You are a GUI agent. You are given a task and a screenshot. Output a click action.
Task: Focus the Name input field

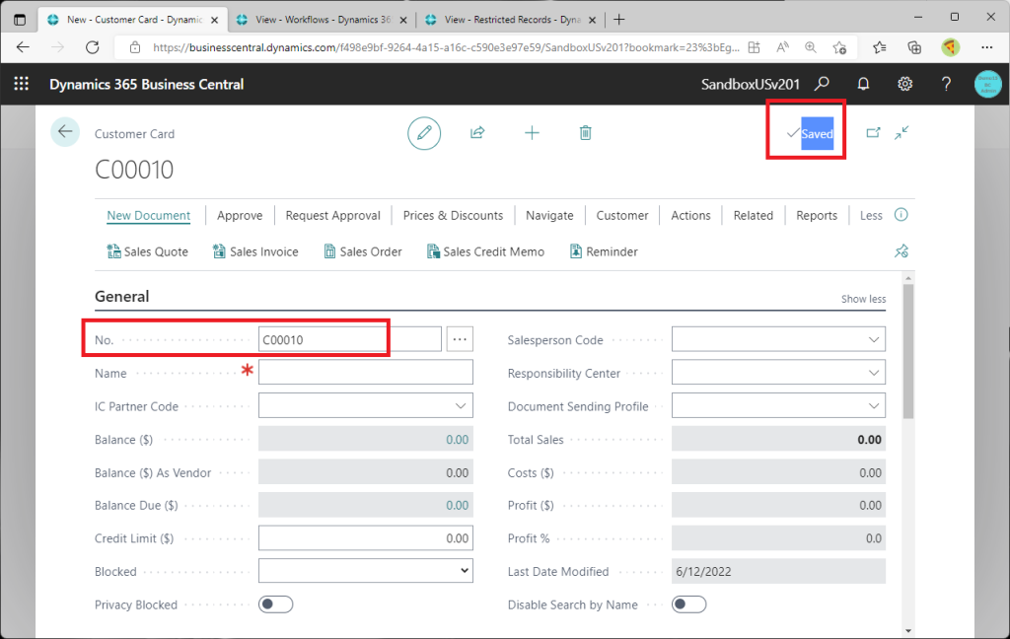point(366,373)
